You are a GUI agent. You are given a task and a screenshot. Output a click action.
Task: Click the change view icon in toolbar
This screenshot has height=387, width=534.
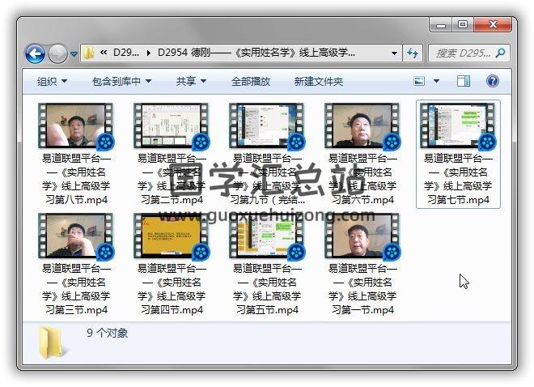point(420,81)
